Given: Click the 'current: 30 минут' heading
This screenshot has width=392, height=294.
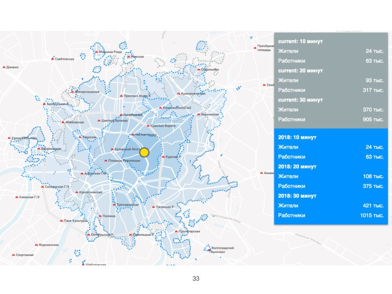Looking at the screenshot, I should pos(300,100).
